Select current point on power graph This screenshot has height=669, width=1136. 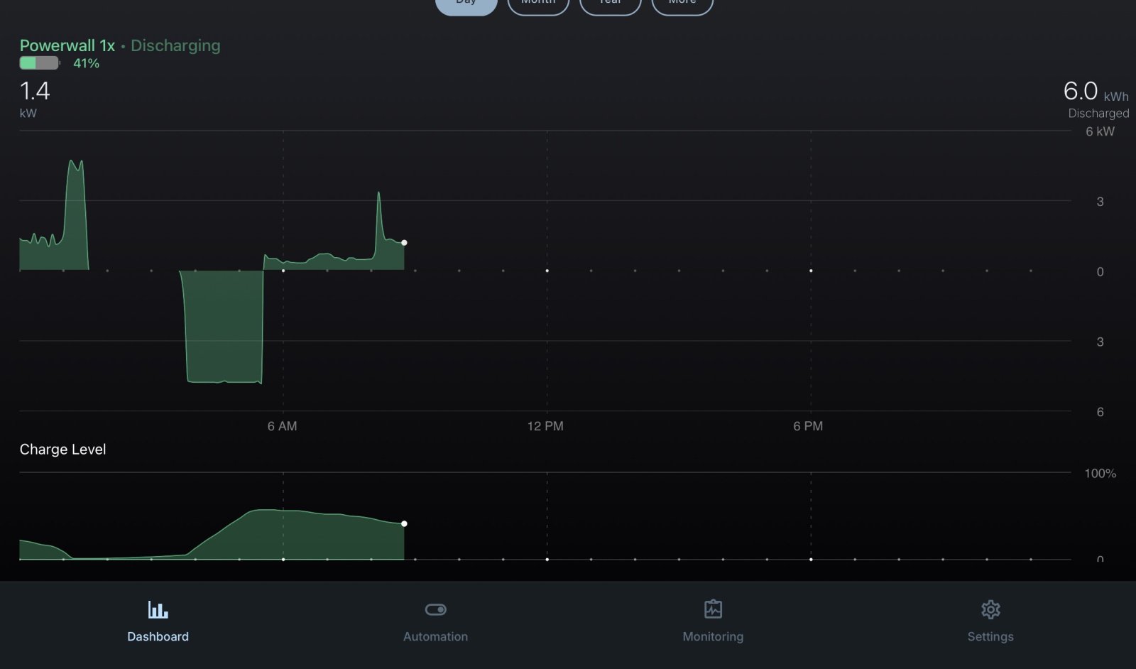(404, 243)
